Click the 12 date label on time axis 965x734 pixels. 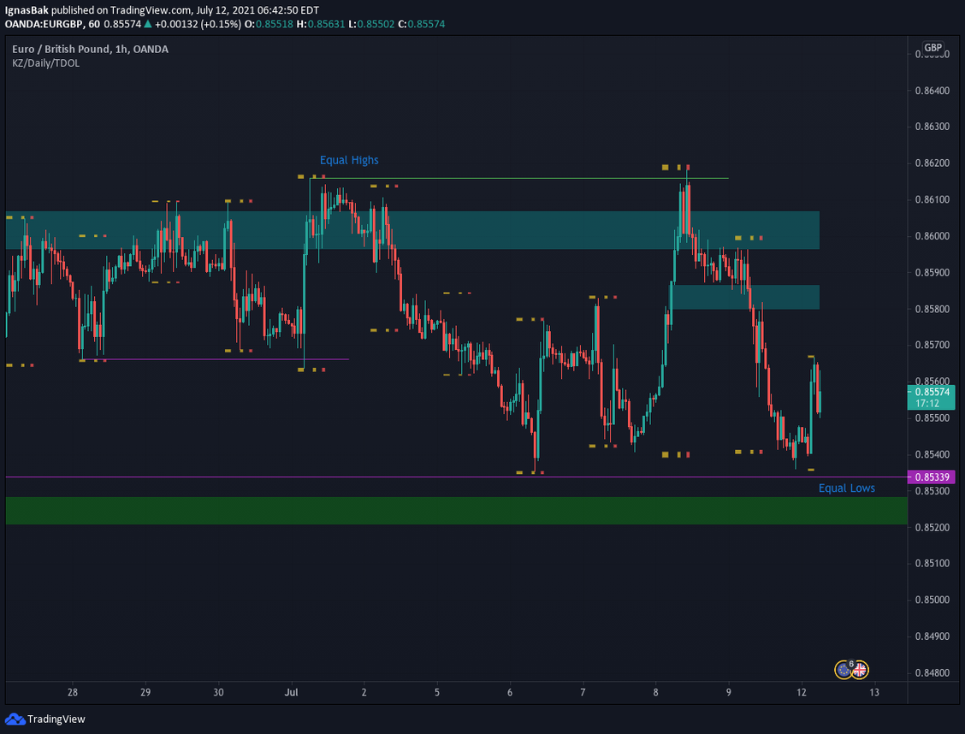[x=802, y=692]
